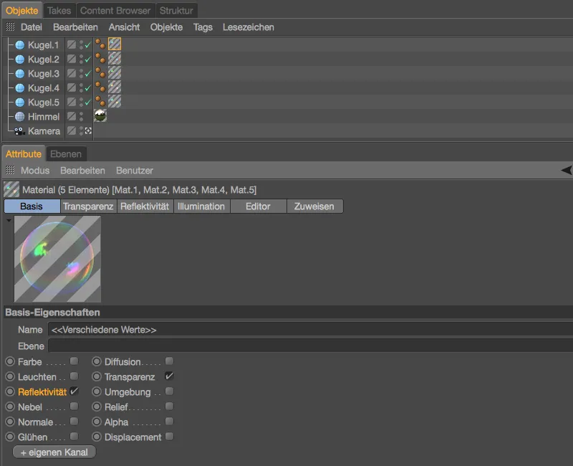Toggle the green enable checkmark of Kugel.3
Screen dimensions: 573x466
(87, 74)
